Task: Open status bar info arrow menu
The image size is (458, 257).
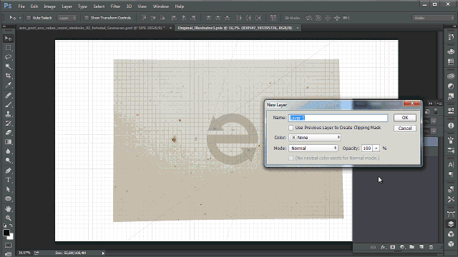Action: tap(103, 253)
